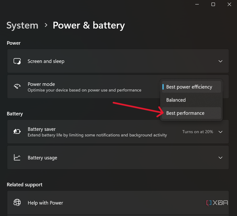
Task: Click the Battery usage chart icon
Action: click(17, 157)
